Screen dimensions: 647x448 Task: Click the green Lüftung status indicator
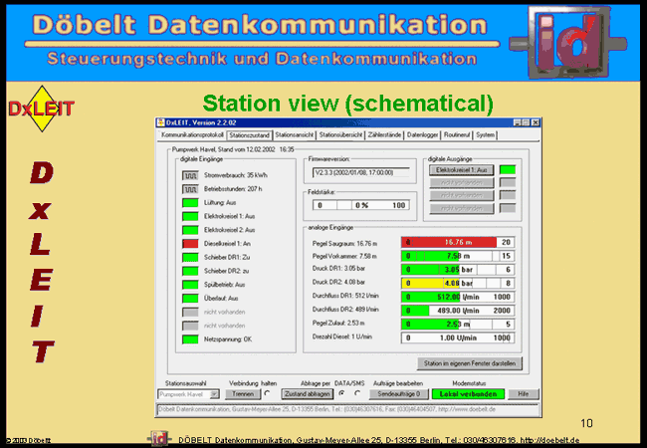coord(190,202)
